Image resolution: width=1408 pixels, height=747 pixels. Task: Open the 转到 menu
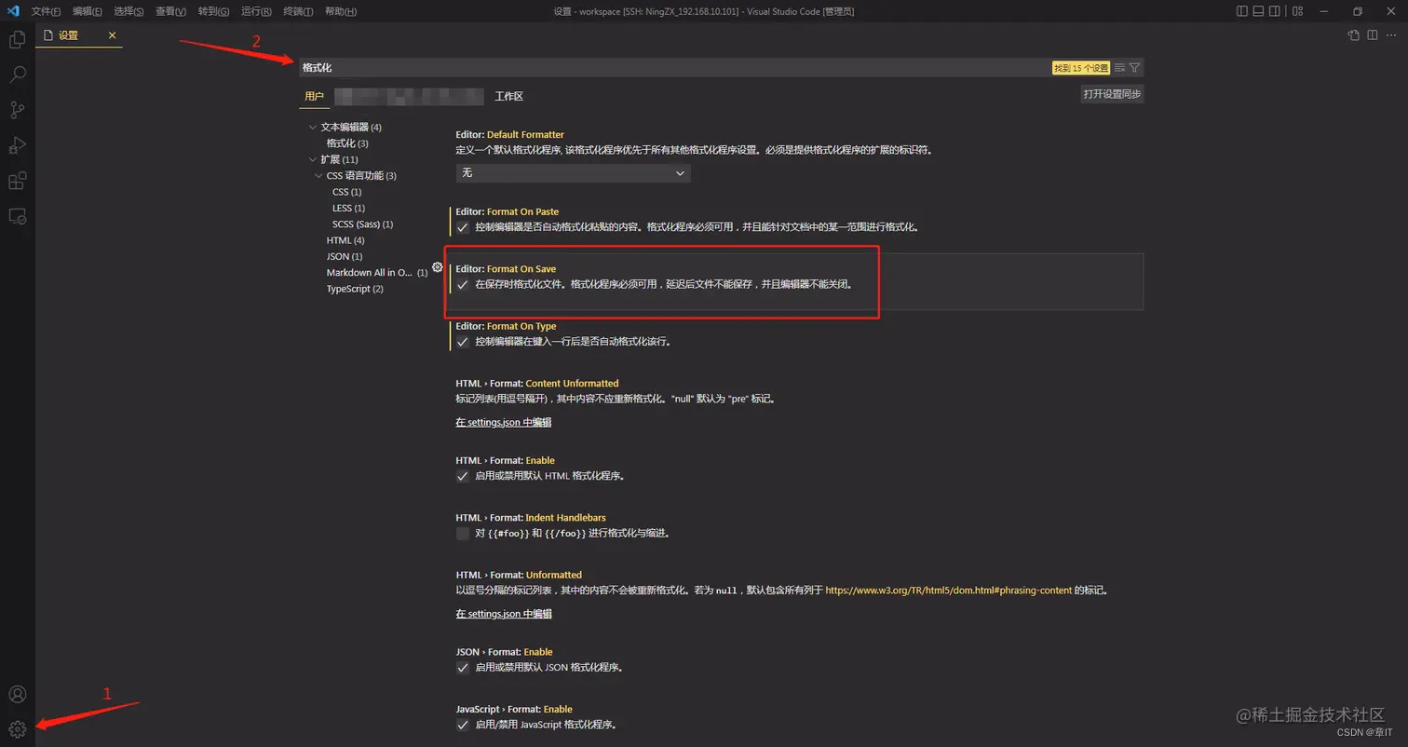click(213, 11)
